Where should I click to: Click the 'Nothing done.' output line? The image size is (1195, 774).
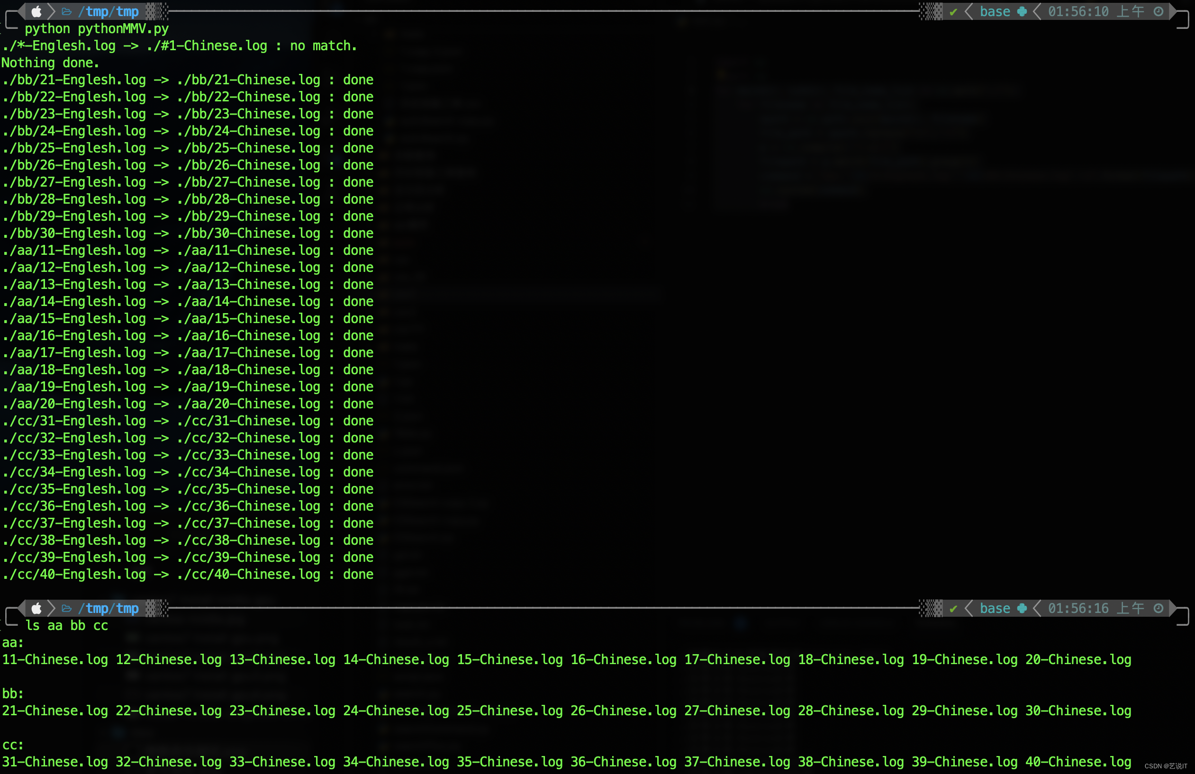(50, 63)
